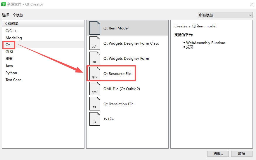Select the C/C++ category

[43, 31]
